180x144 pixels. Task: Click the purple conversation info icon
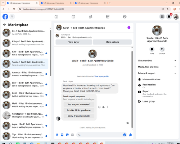point(129,27)
